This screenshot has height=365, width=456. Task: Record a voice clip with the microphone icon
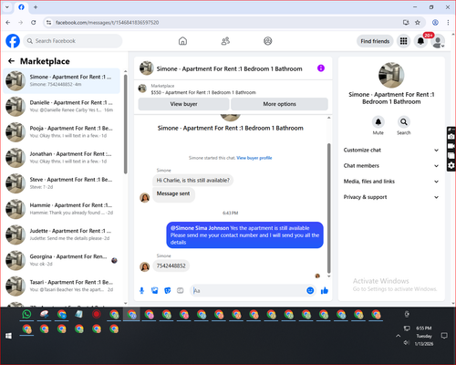pyautogui.click(x=141, y=291)
